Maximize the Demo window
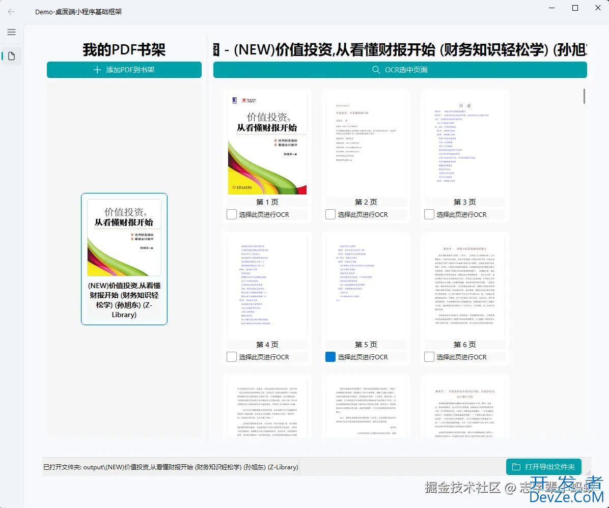The height and width of the screenshot is (508, 609). point(575,8)
